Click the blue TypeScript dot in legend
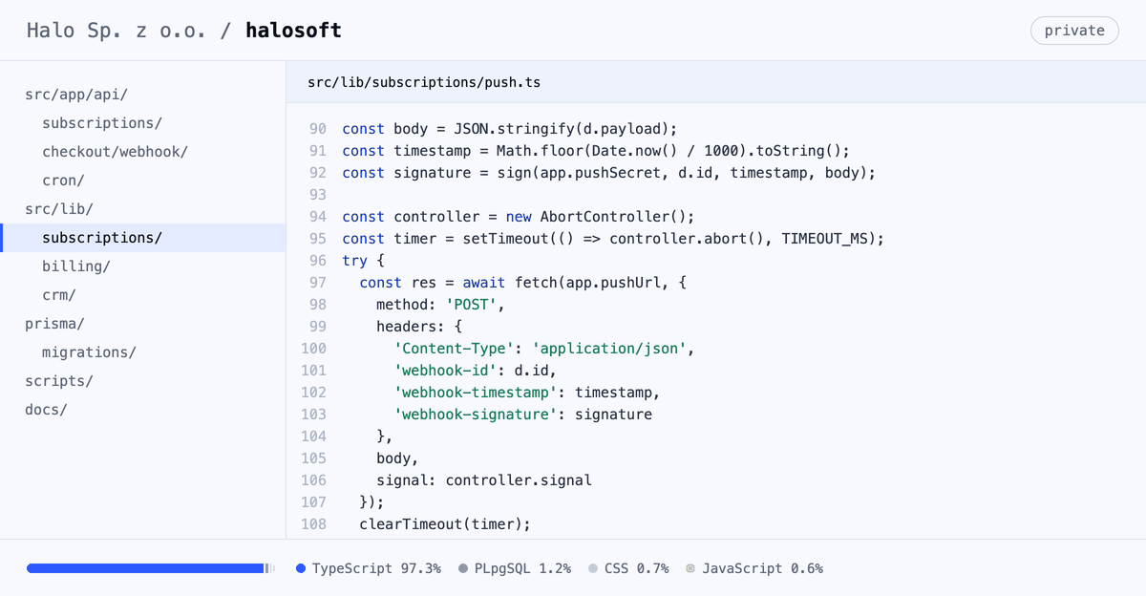Viewport: 1146px width, 596px height. 301,568
